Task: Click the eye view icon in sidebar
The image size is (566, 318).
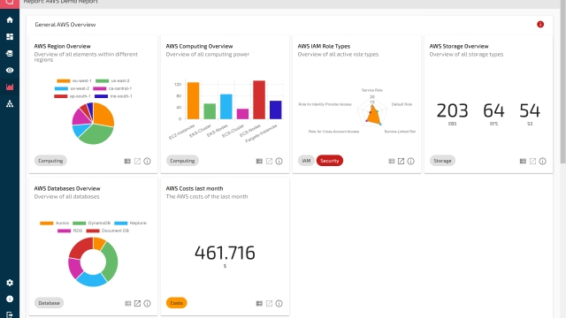Action: pyautogui.click(x=10, y=70)
